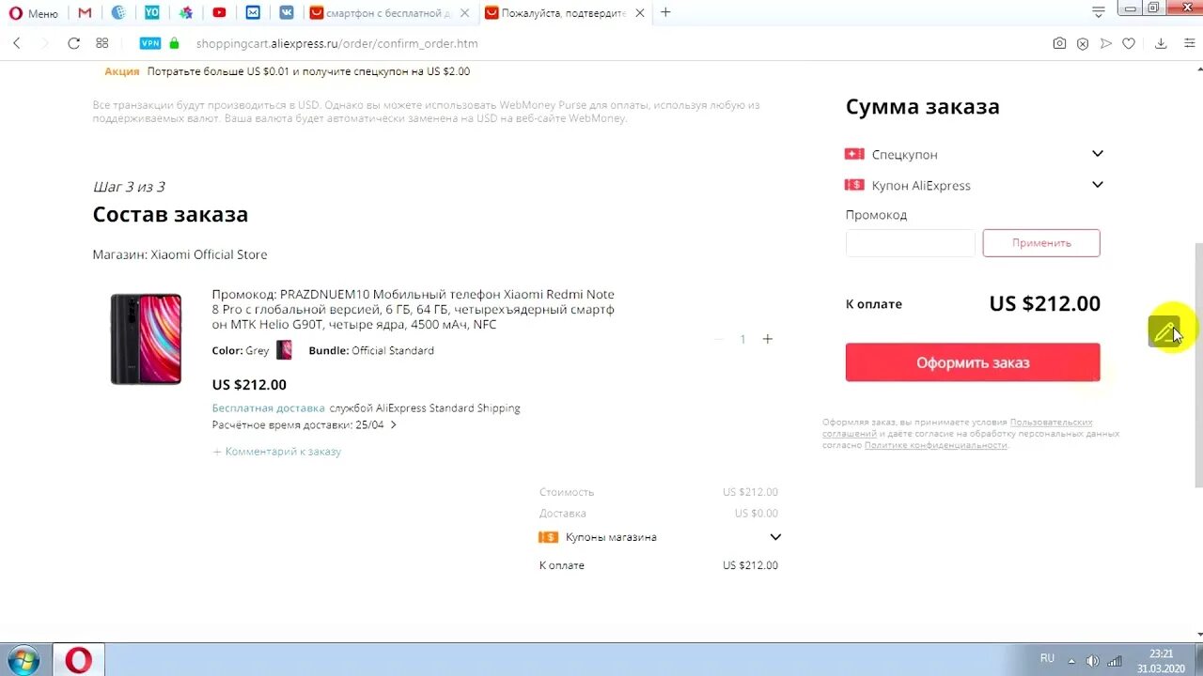Focus the Промокод input field

[911, 243]
